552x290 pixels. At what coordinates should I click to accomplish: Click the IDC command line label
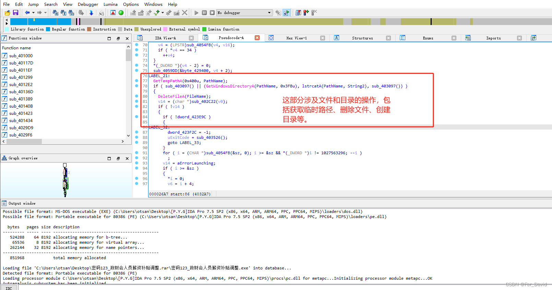tap(9, 288)
